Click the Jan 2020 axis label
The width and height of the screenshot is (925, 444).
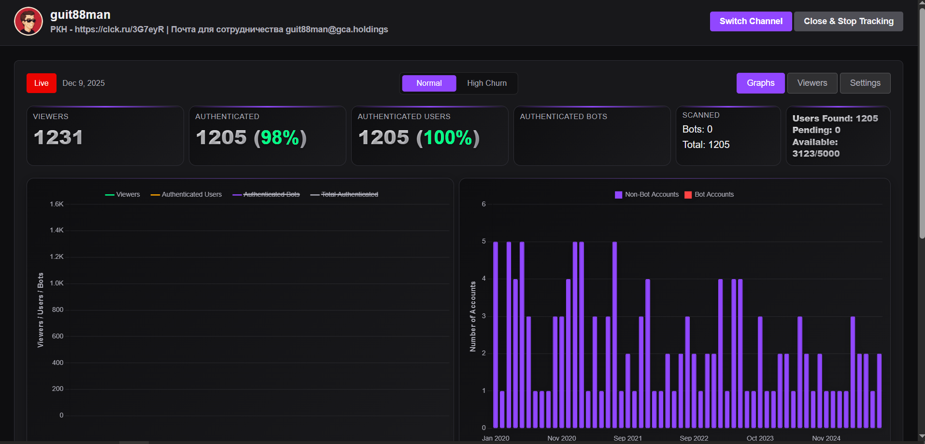coord(496,438)
